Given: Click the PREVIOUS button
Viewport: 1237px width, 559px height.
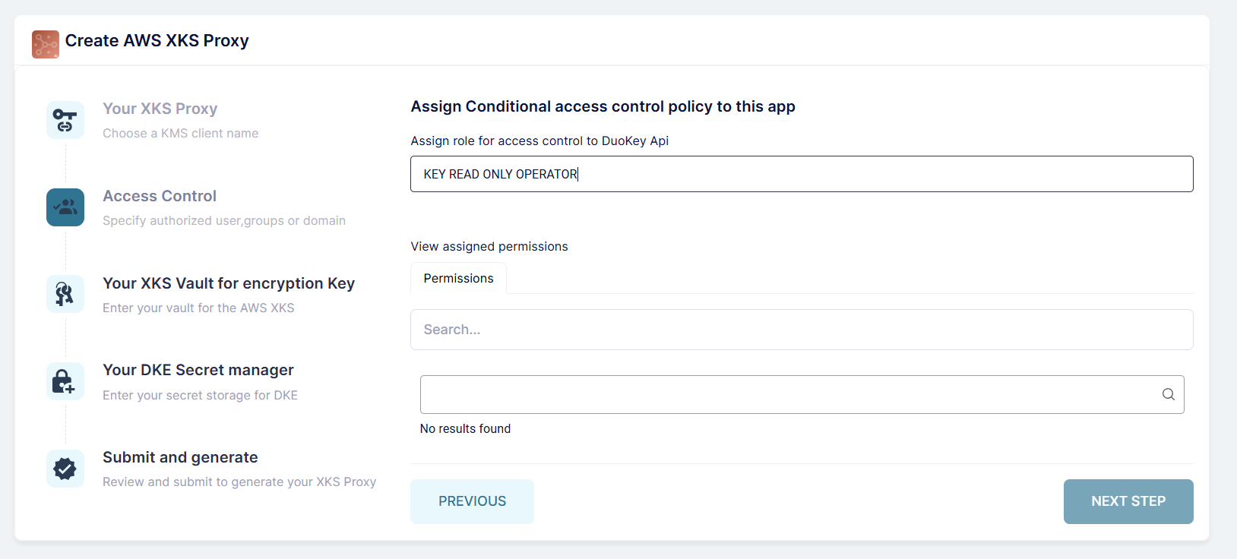Looking at the screenshot, I should (473, 501).
